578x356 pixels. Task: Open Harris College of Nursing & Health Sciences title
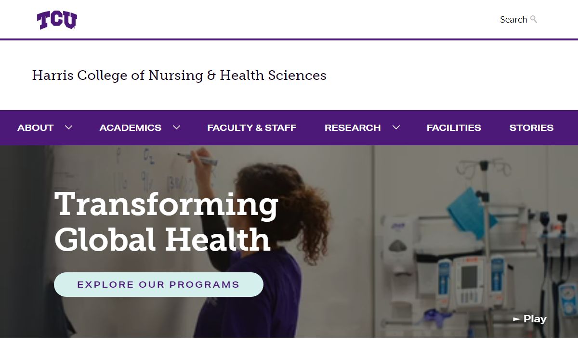pos(179,76)
